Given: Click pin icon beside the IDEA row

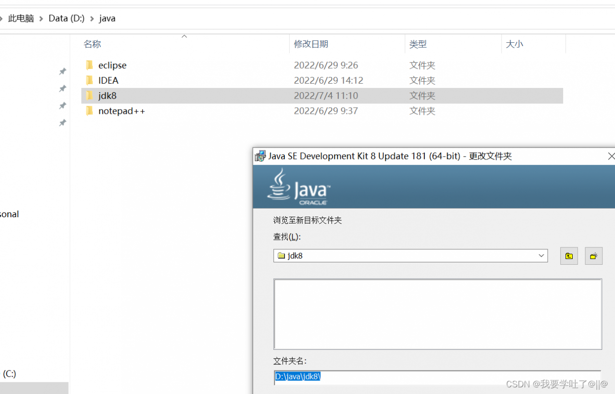Looking at the screenshot, I should coord(62,88).
